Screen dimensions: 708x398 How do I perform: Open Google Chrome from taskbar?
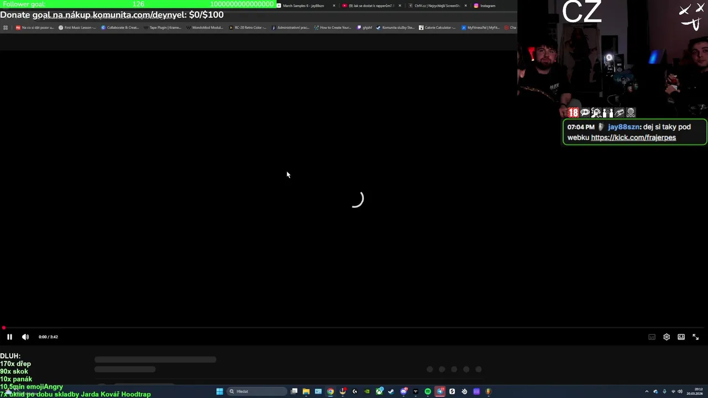pyautogui.click(x=330, y=391)
